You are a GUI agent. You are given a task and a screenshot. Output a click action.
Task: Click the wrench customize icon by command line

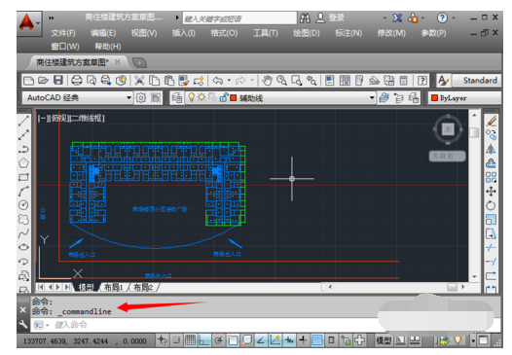pos(22,324)
